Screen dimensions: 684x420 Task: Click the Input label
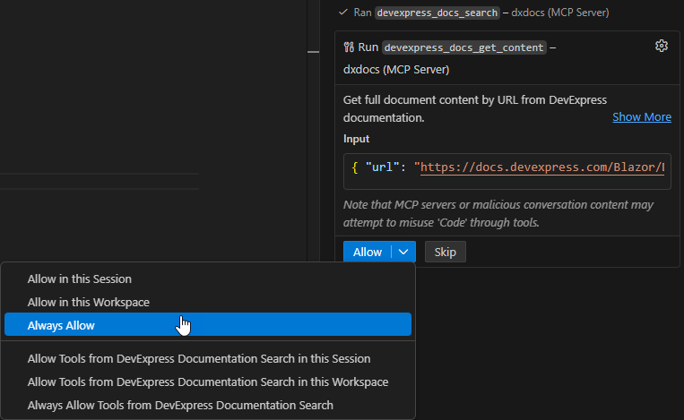coord(356,139)
